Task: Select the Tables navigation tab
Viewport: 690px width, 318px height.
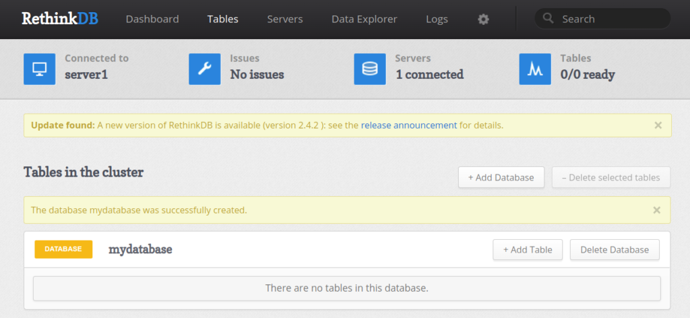Action: coord(222,20)
